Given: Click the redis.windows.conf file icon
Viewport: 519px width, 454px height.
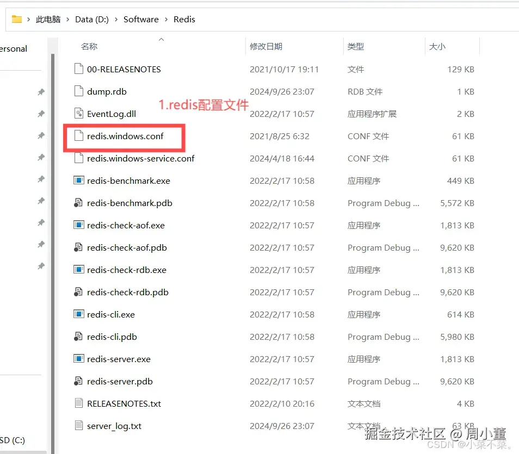Looking at the screenshot, I should tap(79, 136).
